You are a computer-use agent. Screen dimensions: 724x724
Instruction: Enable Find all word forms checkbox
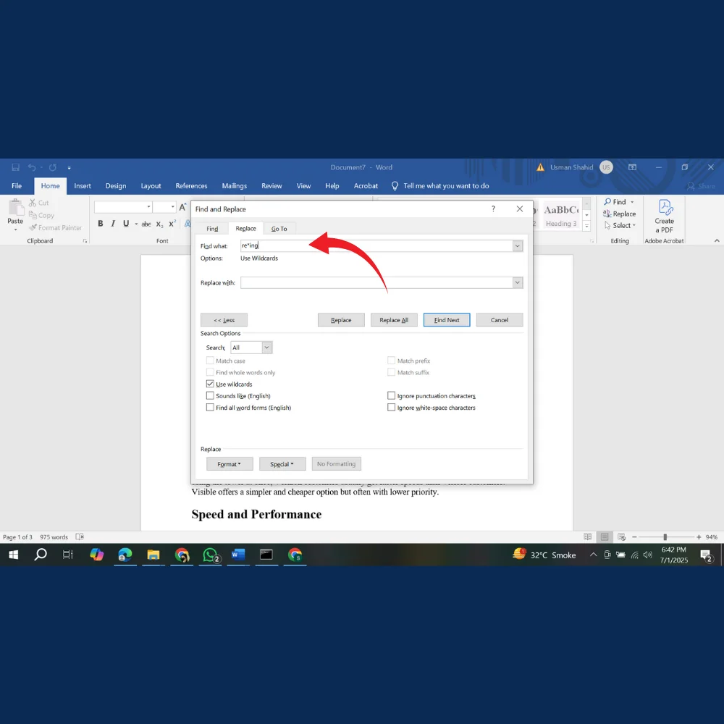pyautogui.click(x=210, y=407)
